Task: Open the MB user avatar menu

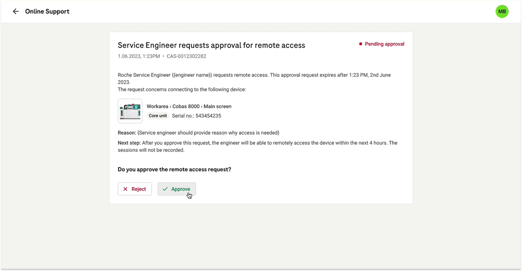Action: 502,11
